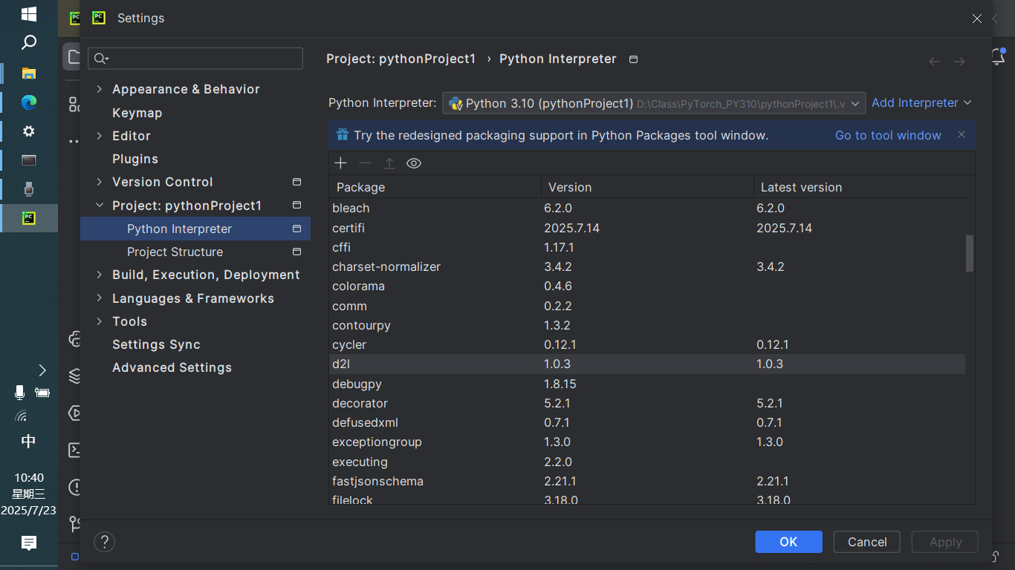Screen dimensions: 1015x570
Task: Click the Wi-Fi network tray icon
Action: pos(21,416)
